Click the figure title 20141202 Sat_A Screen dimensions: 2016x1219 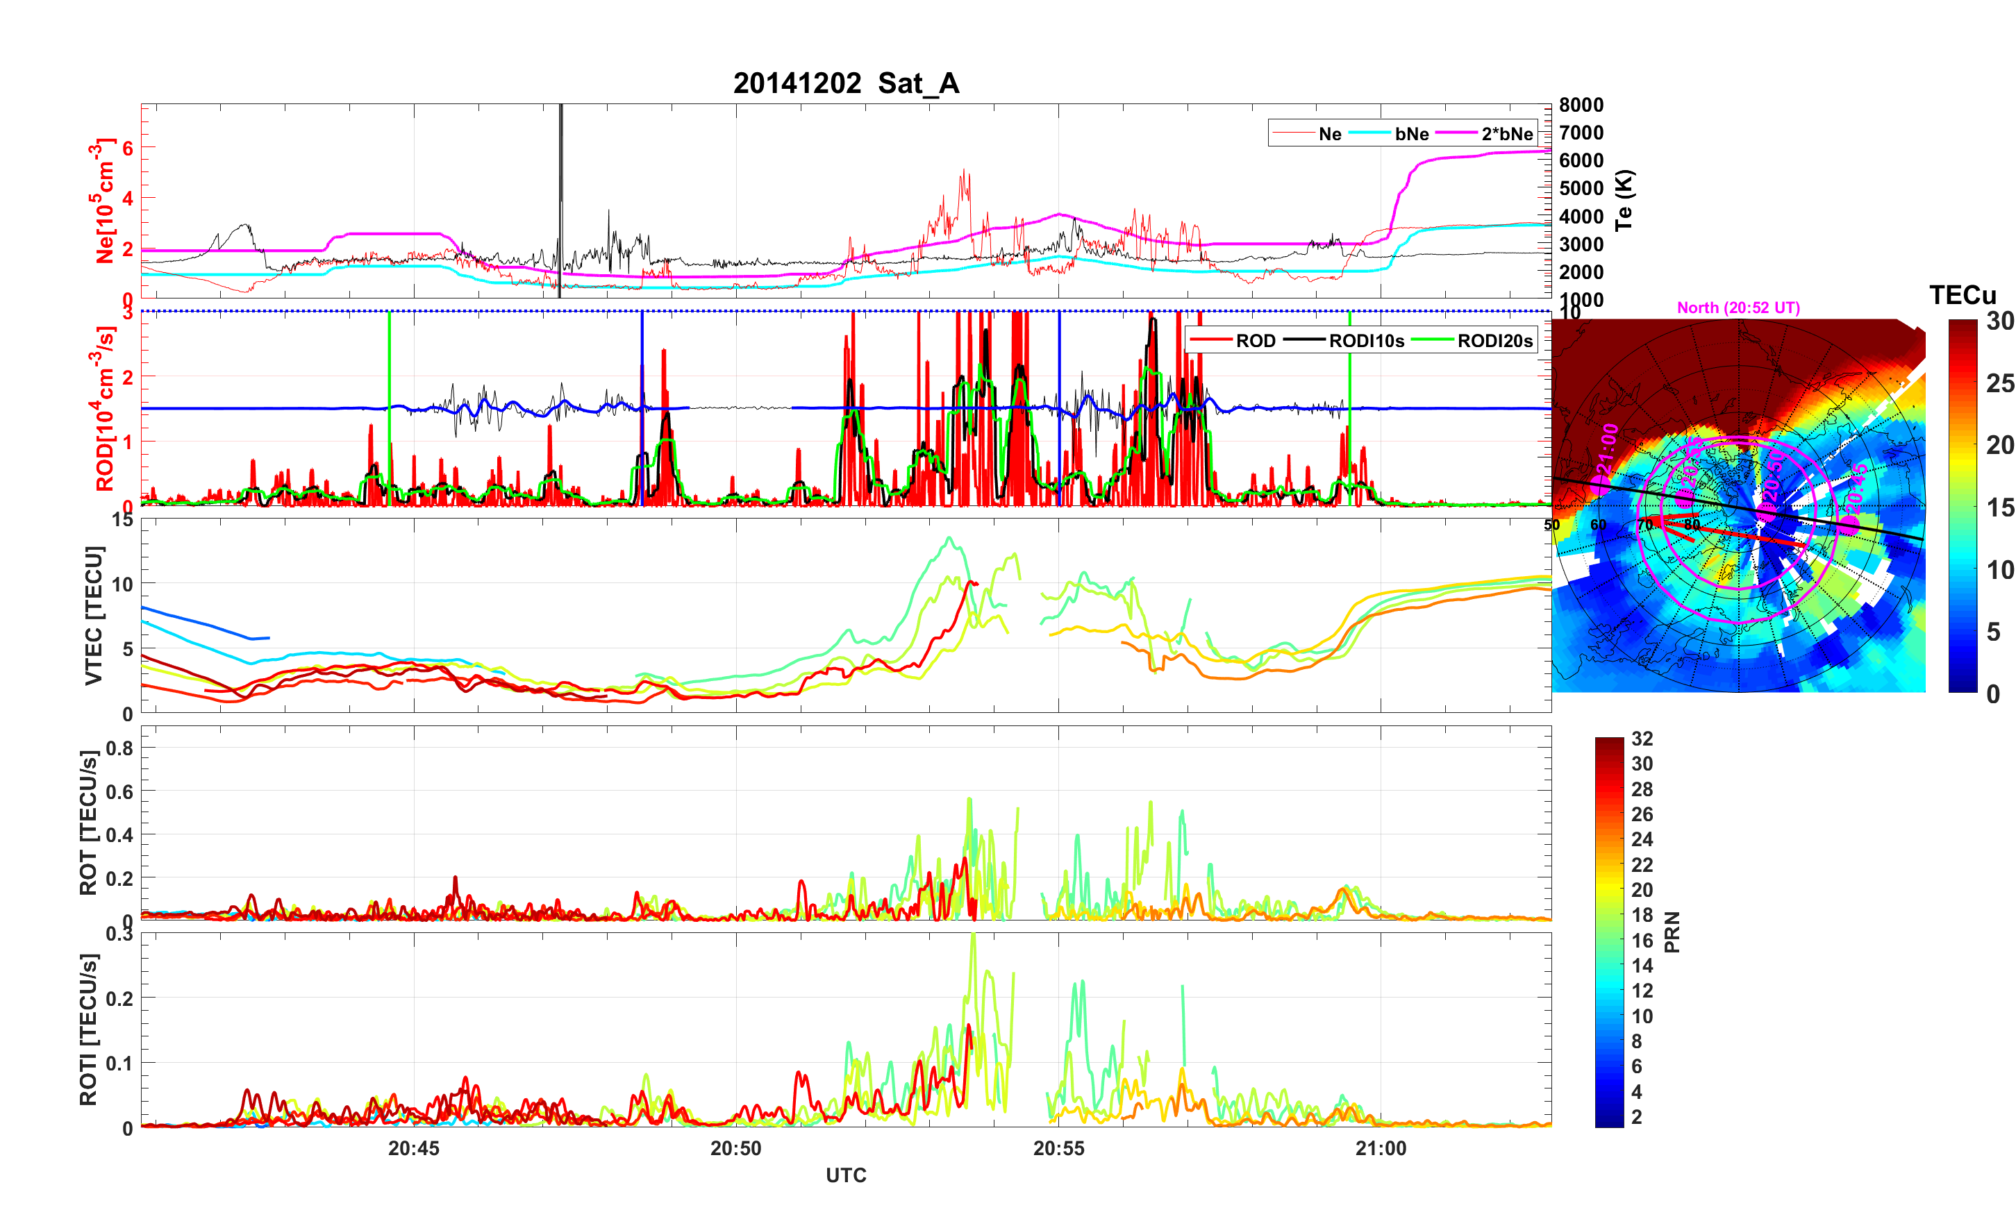click(845, 83)
